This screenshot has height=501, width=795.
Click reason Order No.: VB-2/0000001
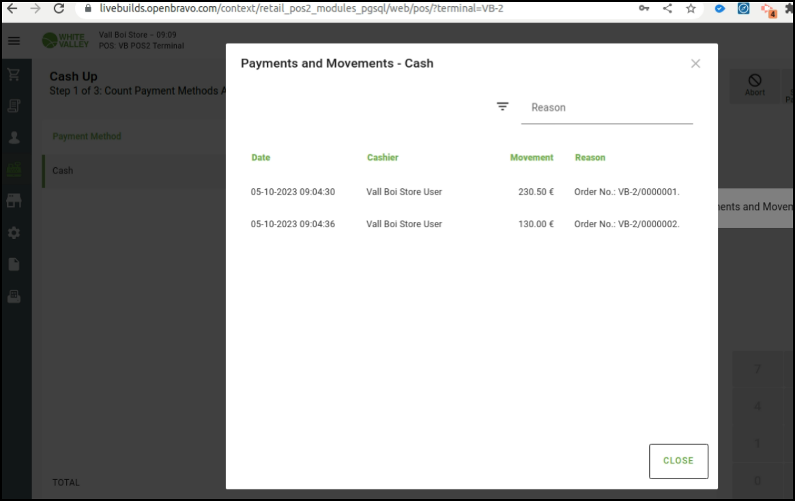pos(626,192)
